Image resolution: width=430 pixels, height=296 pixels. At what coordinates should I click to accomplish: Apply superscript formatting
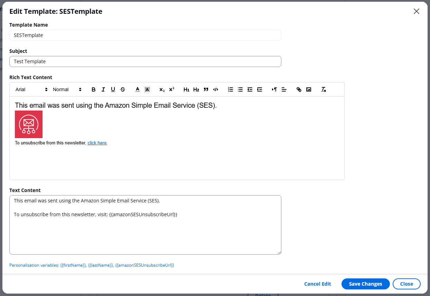point(171,89)
